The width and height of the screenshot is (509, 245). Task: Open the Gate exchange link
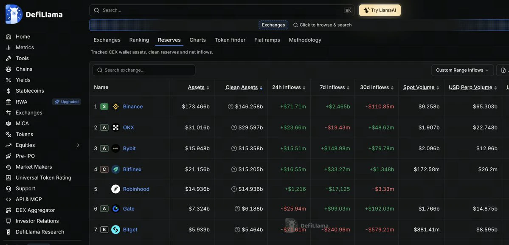(x=129, y=208)
